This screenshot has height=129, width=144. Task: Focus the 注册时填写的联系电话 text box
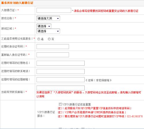click(x=60, y=71)
